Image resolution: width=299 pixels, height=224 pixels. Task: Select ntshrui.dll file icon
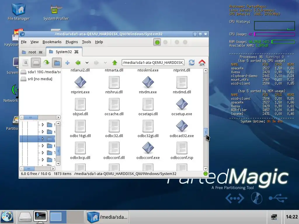[x=114, y=82]
